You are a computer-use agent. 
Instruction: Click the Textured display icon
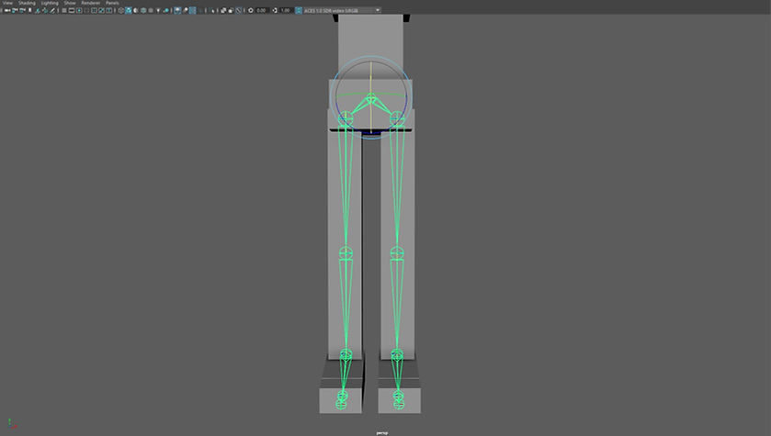click(151, 10)
